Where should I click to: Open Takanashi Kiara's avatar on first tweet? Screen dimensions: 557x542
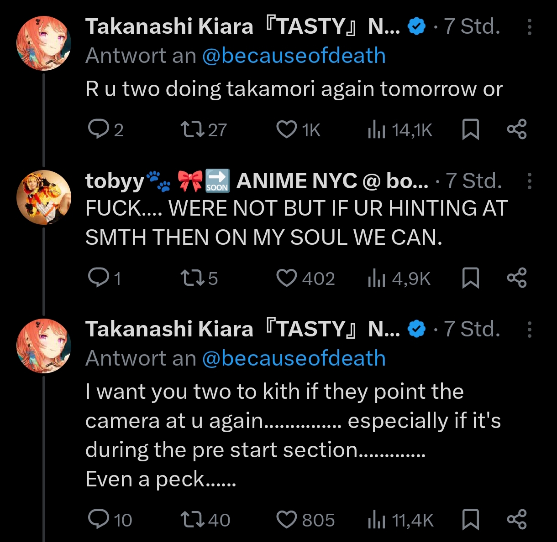coord(44,43)
